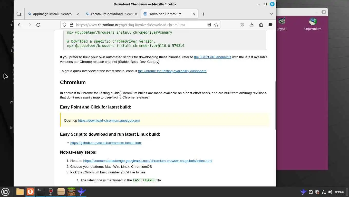
Task: Click the chromedriver@116.0.5793.0 code line
Action: click(x=126, y=46)
